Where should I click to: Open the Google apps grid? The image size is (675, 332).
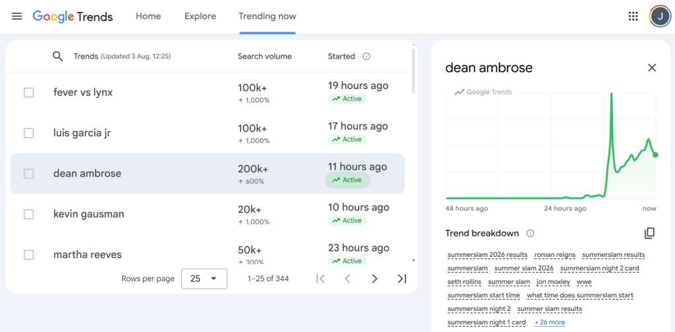tap(633, 16)
